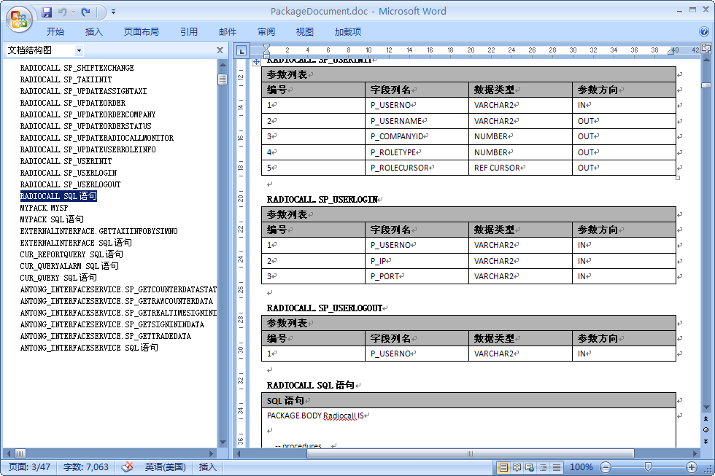Open the 页面布局 ribbon tab
Image resolution: width=715 pixels, height=476 pixels.
142,32
